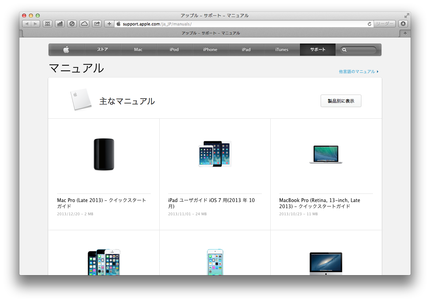Viewport: 430px width, 302px height.
Task: Open a new tab with plus icon
Action: pos(405,33)
